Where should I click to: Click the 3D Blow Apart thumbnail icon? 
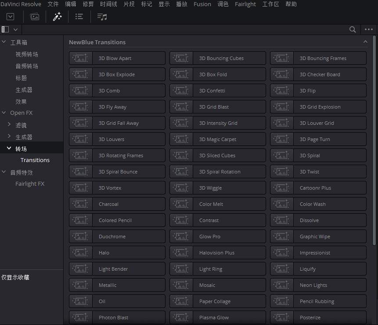point(81,58)
